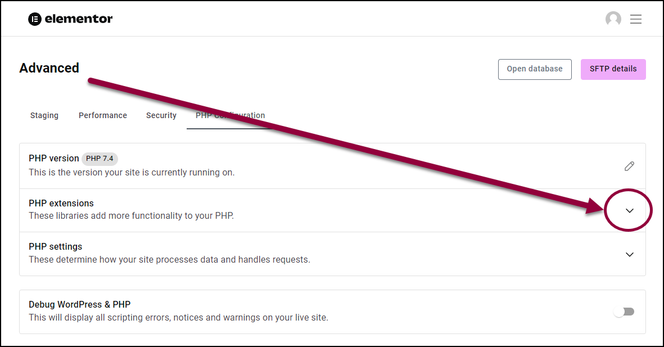Click the PHP extensions row title
This screenshot has height=347, width=664.
(x=61, y=204)
